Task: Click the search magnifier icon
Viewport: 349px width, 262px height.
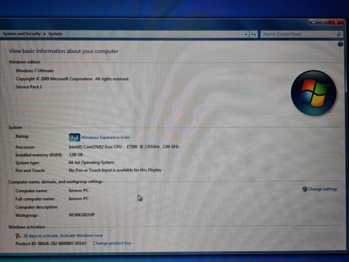Action: point(339,34)
